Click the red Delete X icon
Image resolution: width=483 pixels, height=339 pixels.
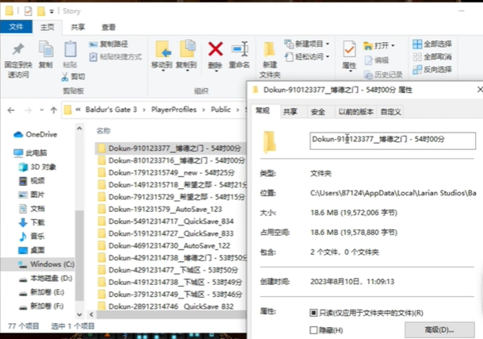click(x=215, y=49)
